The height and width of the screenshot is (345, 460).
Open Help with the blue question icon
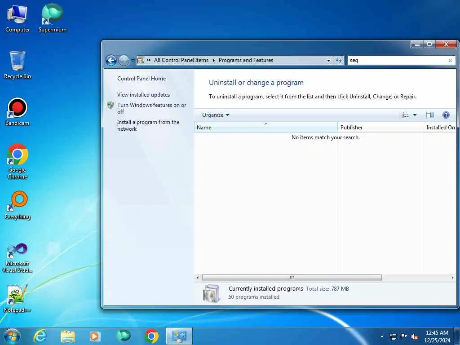tap(446, 115)
